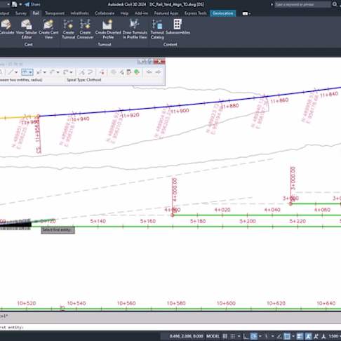Expand the fillet curve tool dropdown arrow

tap(30, 72)
